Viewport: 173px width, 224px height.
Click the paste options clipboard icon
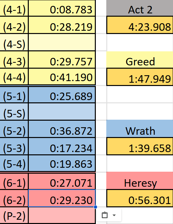(105, 215)
